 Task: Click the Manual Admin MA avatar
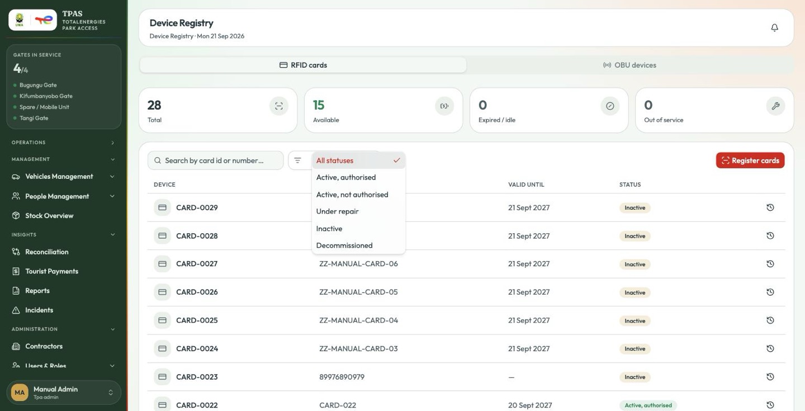point(20,393)
